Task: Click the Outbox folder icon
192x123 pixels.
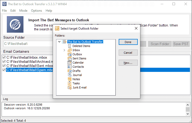Action: (x=70, y=54)
